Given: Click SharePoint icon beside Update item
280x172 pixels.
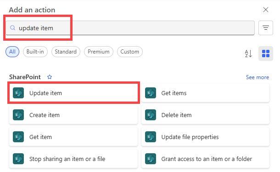Looking at the screenshot, I should [18, 93].
